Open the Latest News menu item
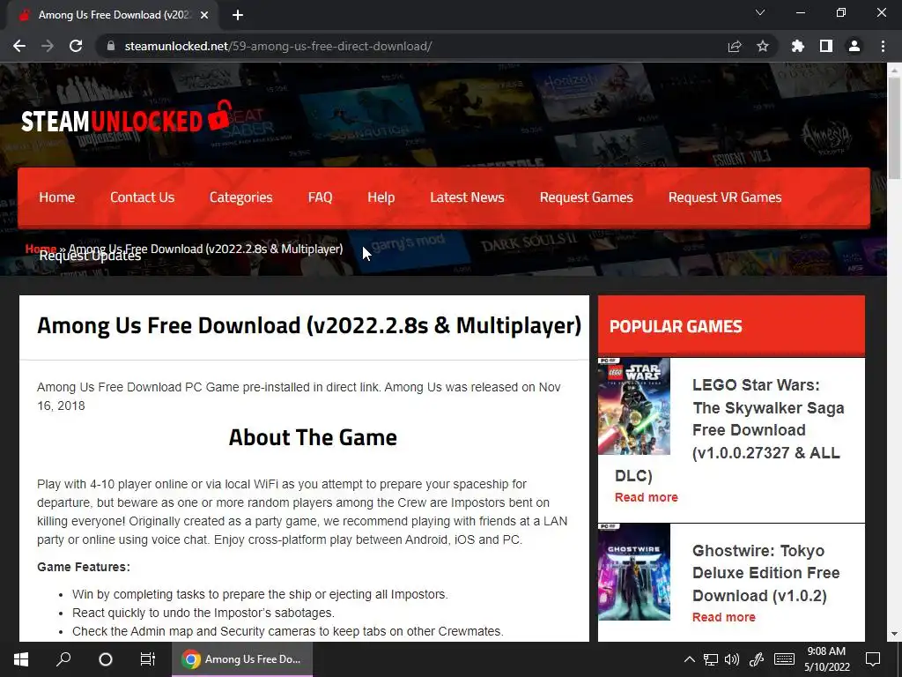Screen dimensions: 902x677 [467, 197]
